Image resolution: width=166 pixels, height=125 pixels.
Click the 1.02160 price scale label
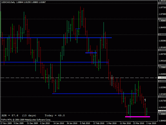(162, 94)
